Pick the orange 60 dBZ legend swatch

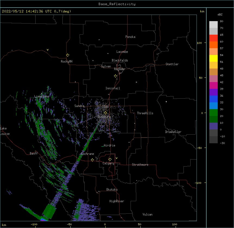[x=213, y=45]
